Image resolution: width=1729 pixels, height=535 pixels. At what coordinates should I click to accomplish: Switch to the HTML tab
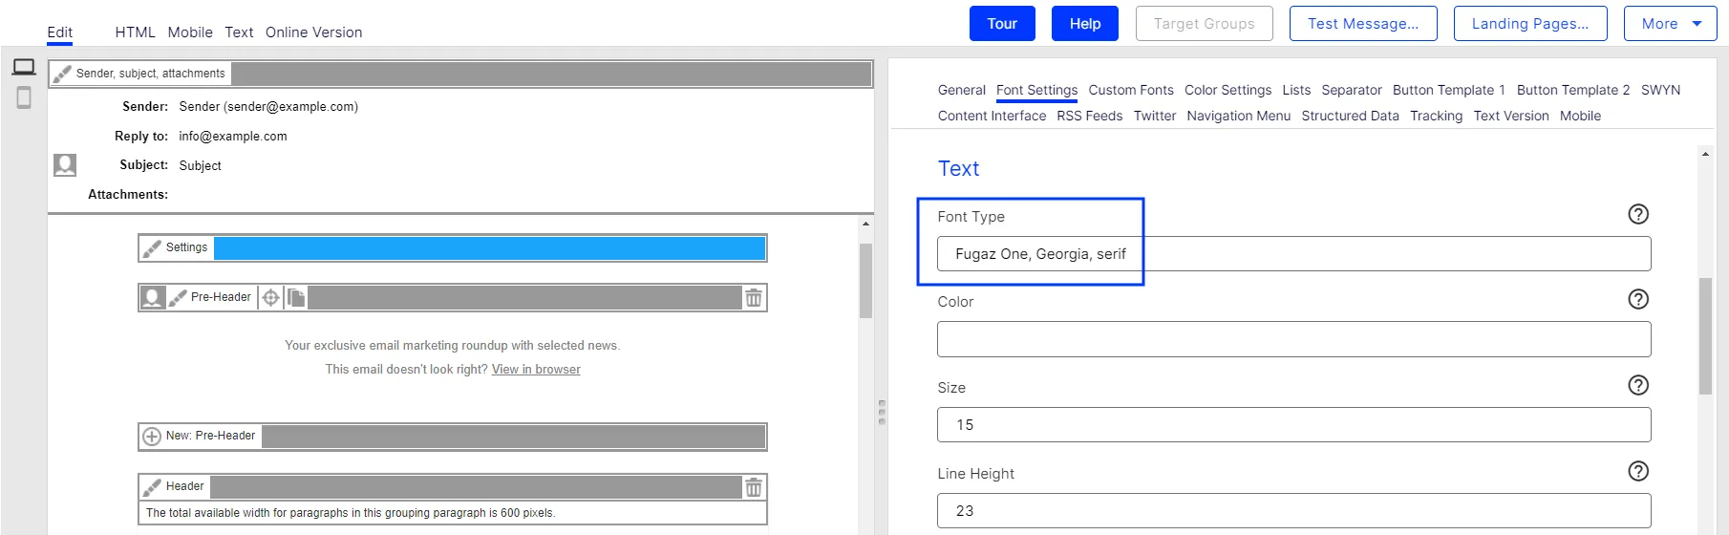pos(135,32)
